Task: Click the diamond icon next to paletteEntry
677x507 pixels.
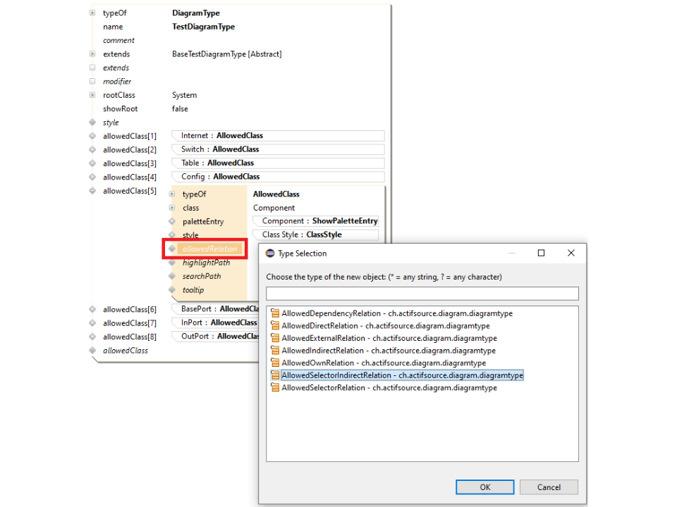Action: (171, 221)
